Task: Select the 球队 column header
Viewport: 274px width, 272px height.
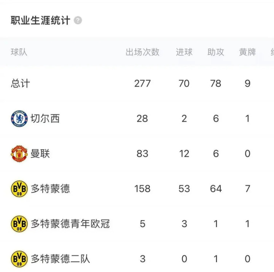Action: pos(19,52)
